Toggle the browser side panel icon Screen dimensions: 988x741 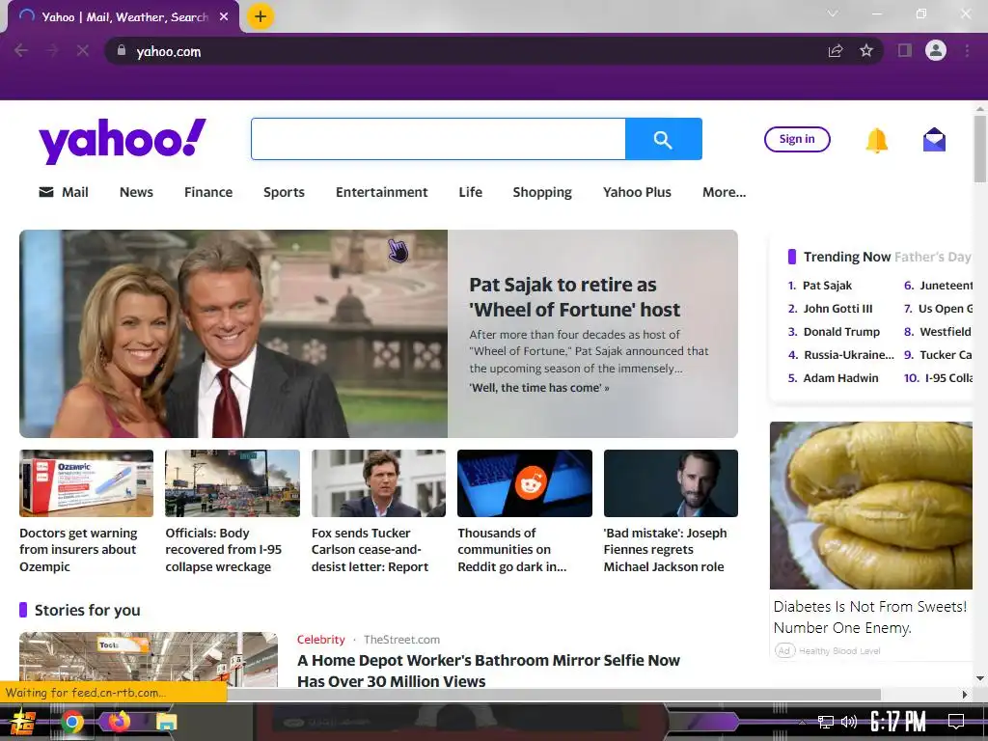[905, 50]
